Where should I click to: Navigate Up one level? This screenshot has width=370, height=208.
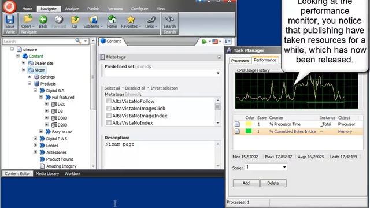tap(75, 20)
